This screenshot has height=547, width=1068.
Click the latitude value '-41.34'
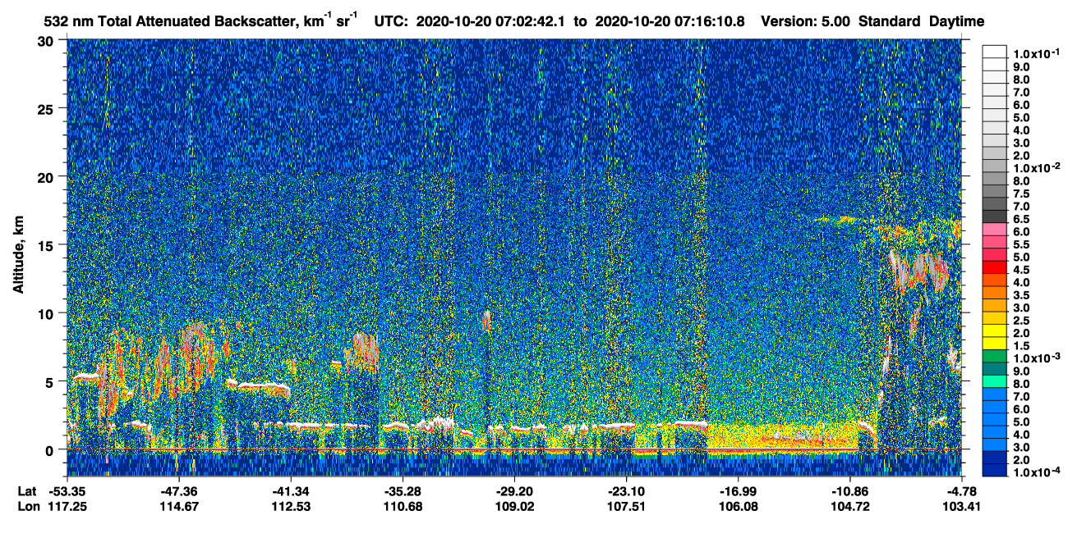pyautogui.click(x=290, y=491)
